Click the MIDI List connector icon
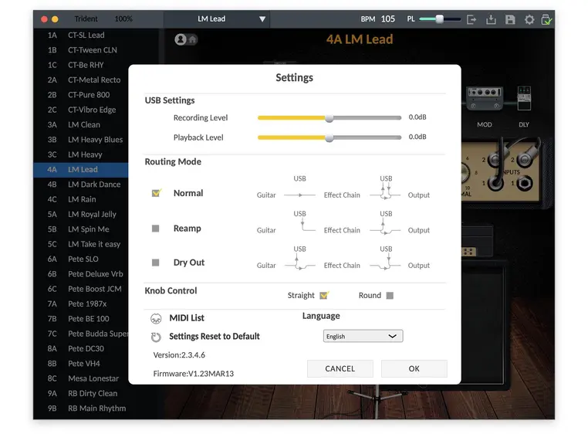 click(x=156, y=318)
